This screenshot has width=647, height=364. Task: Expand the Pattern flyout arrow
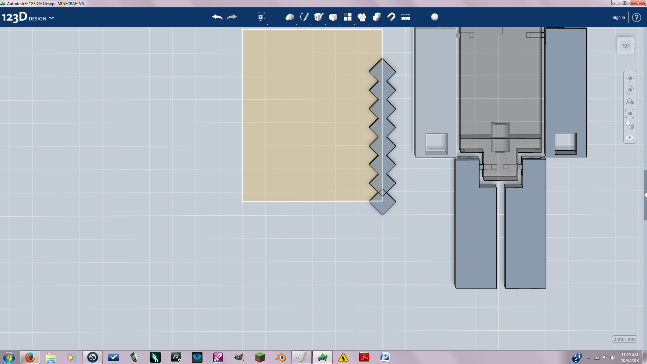point(355,24)
